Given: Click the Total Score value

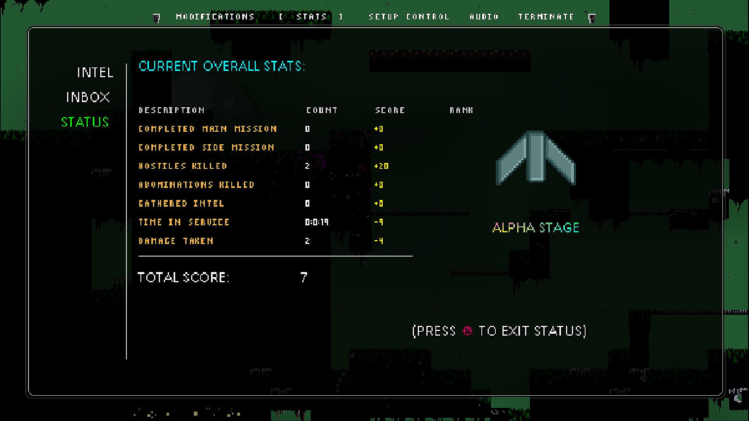Looking at the screenshot, I should 304,277.
